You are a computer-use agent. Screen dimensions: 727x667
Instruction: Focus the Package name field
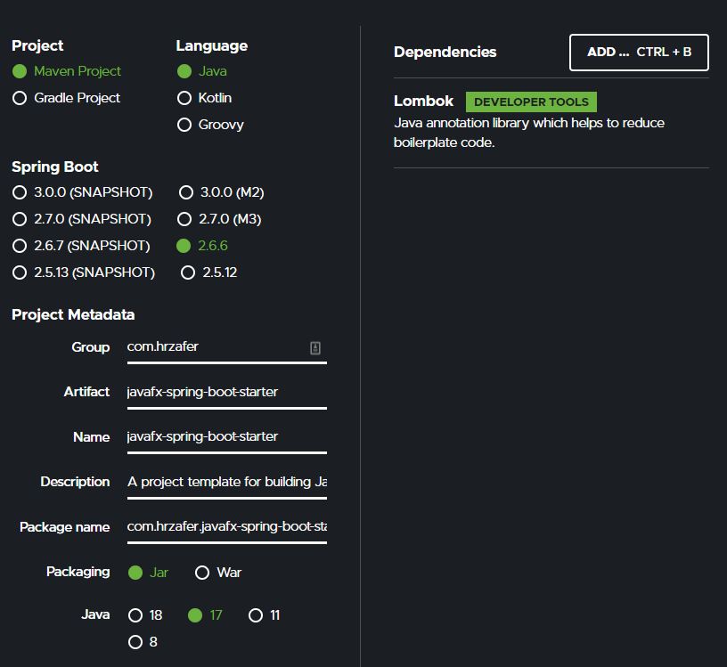226,527
